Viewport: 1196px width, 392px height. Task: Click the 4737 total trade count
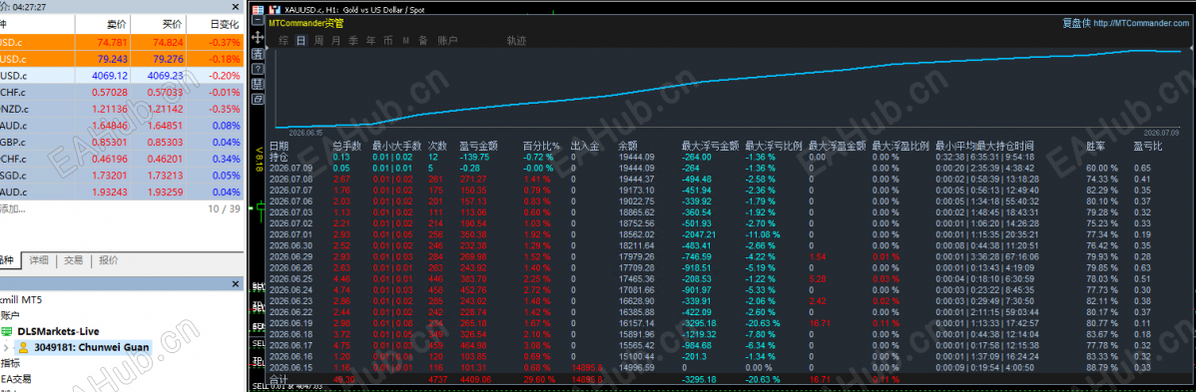pos(436,379)
